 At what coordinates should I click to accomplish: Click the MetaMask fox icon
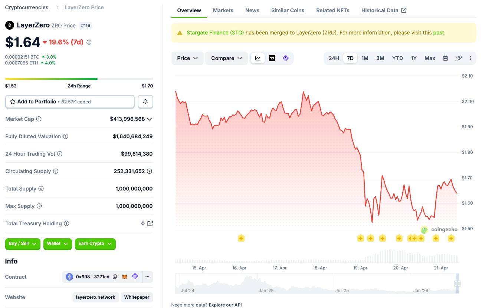click(x=125, y=277)
